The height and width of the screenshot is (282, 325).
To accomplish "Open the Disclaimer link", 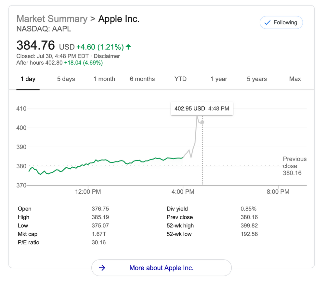I will 107,56.
